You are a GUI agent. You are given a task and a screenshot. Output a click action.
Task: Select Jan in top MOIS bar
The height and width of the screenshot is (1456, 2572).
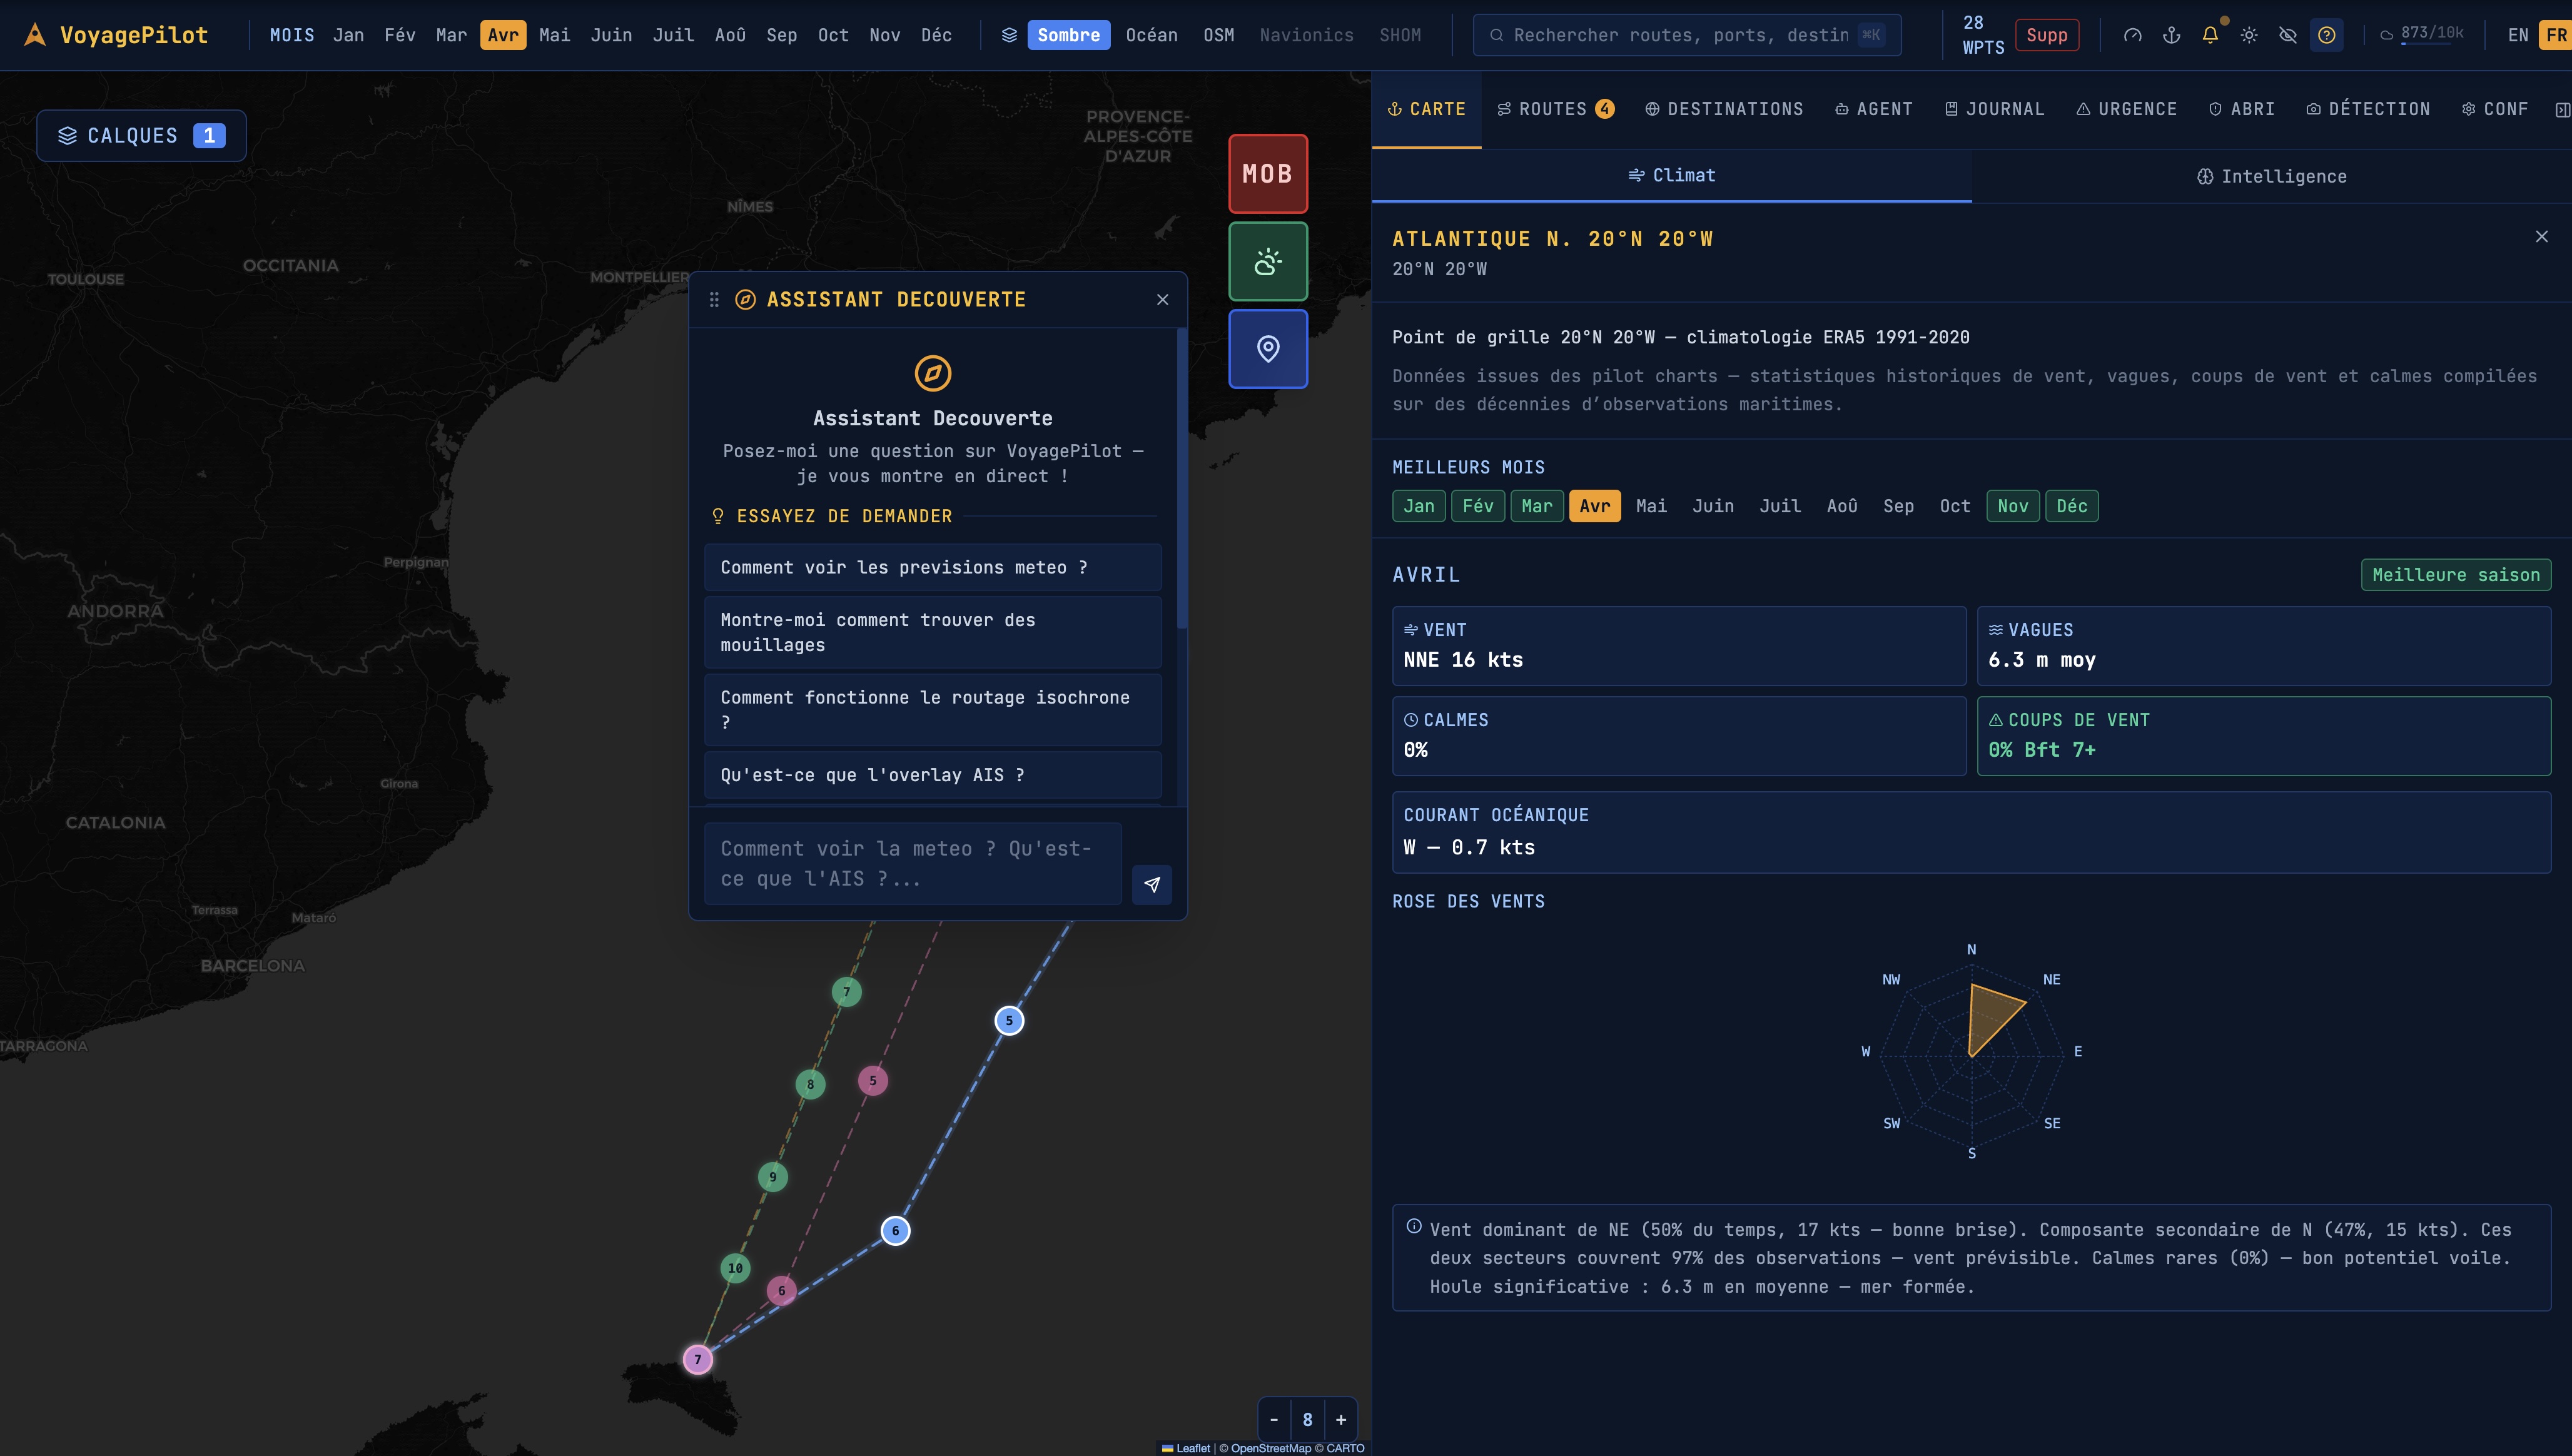click(x=348, y=35)
